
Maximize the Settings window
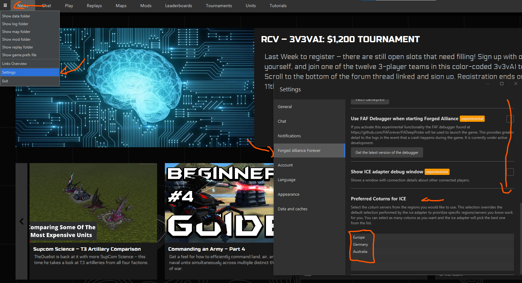tap(502, 84)
